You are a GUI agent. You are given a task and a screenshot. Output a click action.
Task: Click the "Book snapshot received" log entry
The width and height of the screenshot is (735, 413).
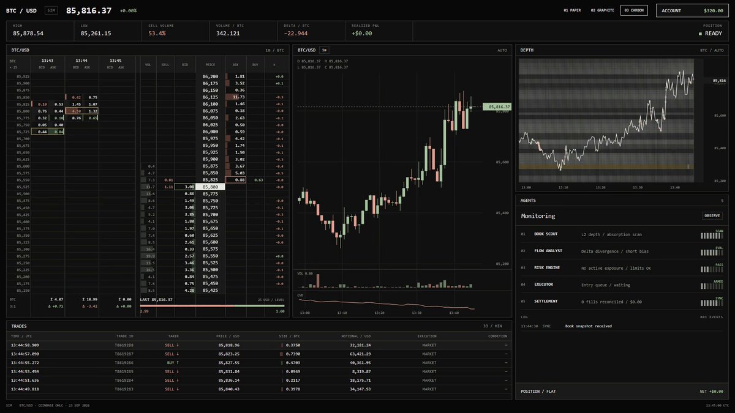tap(588, 326)
